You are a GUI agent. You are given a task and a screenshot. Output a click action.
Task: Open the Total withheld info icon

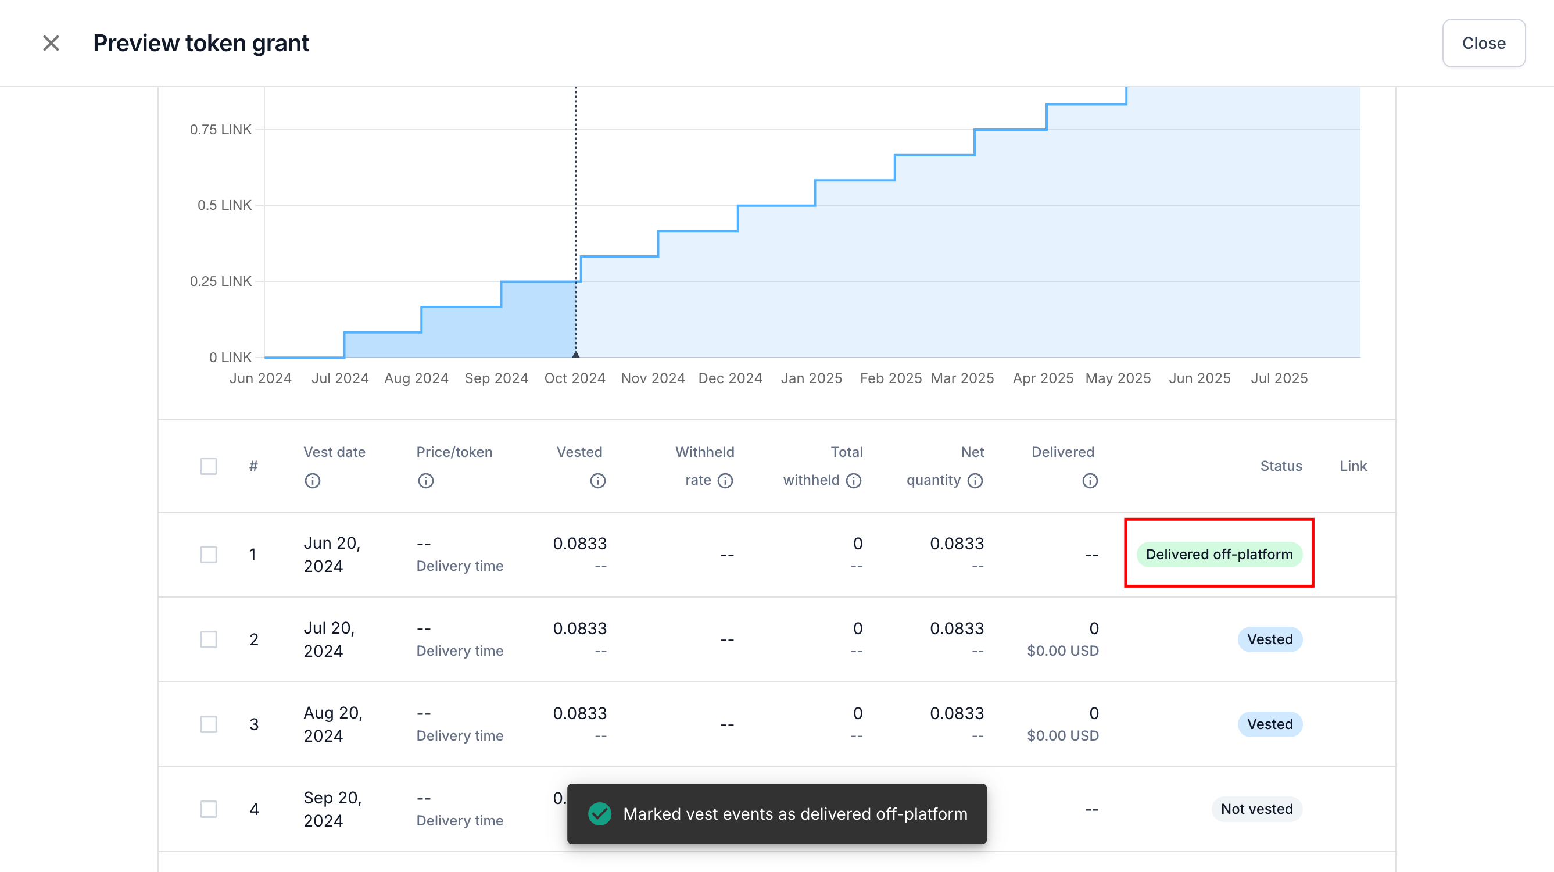854,480
